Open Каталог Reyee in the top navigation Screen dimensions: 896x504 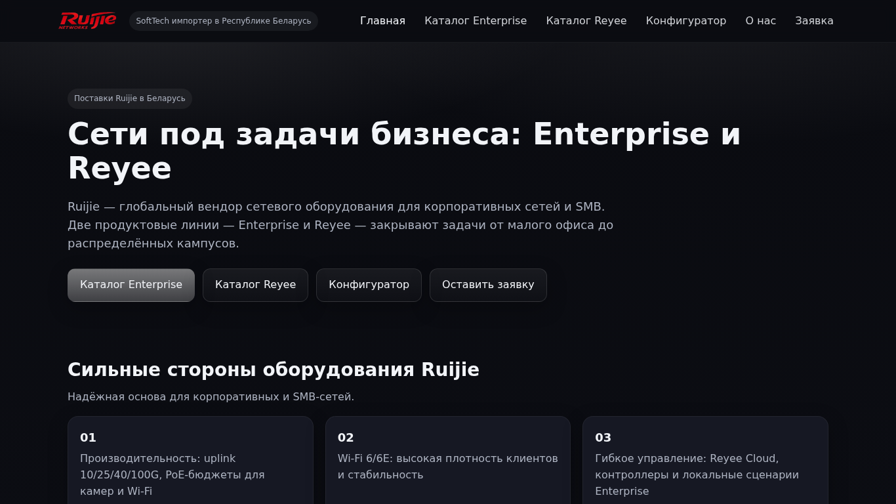point(586,21)
